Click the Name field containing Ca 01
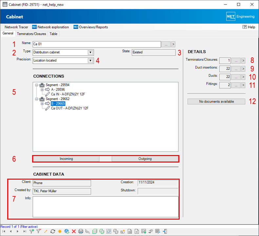The width and height of the screenshot is (259, 236). (x=97, y=44)
